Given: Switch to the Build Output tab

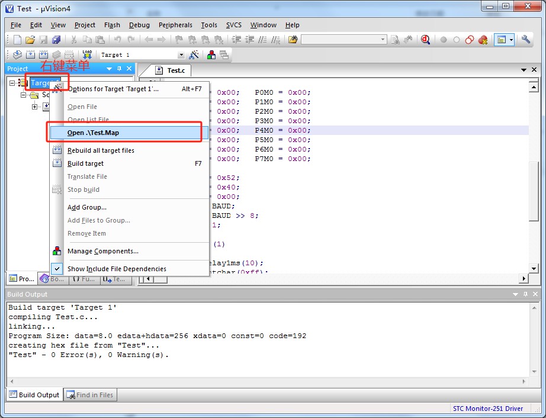Looking at the screenshot, I should coord(34,395).
